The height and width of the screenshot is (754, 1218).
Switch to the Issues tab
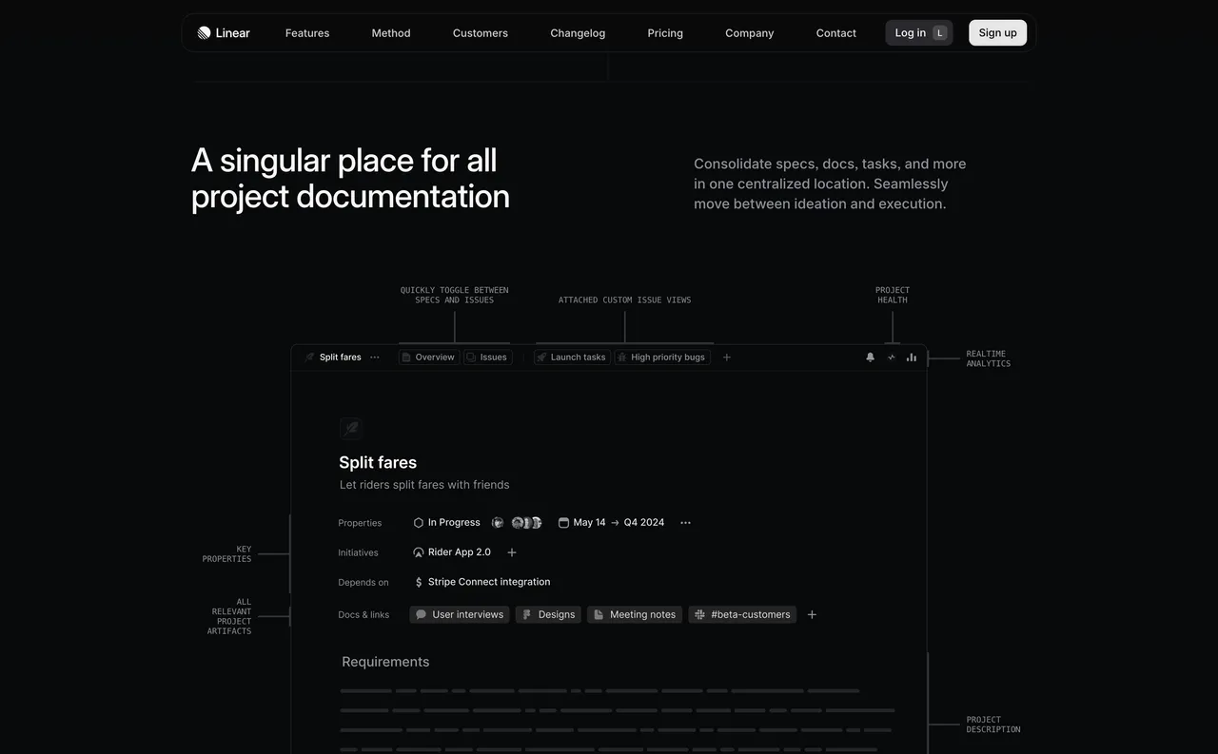487,357
